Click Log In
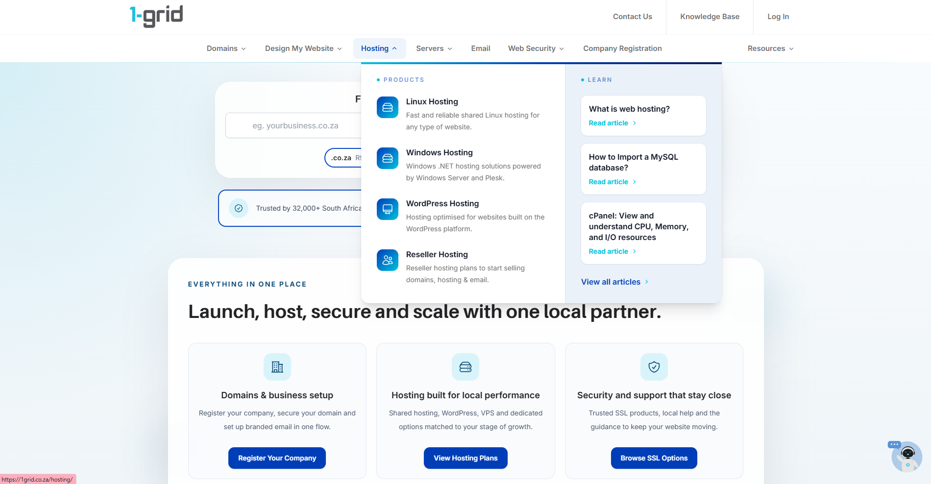 [778, 17]
